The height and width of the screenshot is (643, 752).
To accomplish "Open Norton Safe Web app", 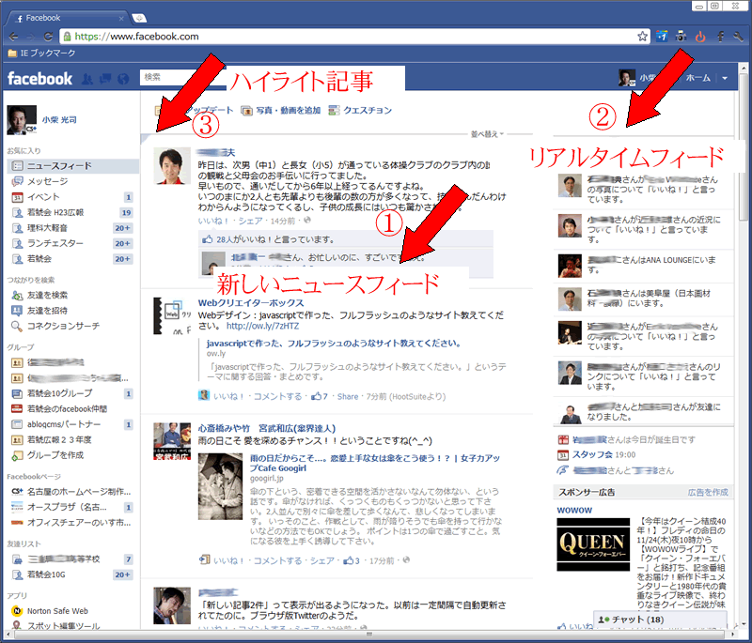I will coord(57,611).
